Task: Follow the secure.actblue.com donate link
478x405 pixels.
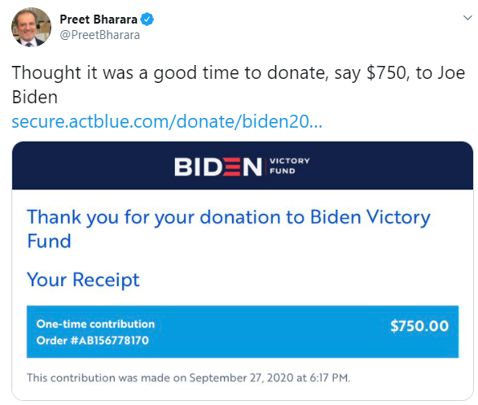Action: (x=167, y=121)
